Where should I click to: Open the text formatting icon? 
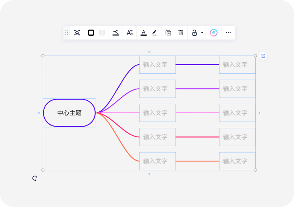pyautogui.click(x=130, y=33)
